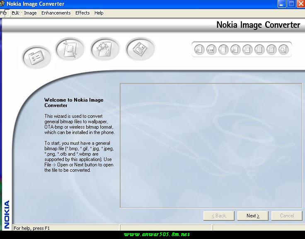Click the small toolbar page-with-filmstrip icon

coord(211,49)
